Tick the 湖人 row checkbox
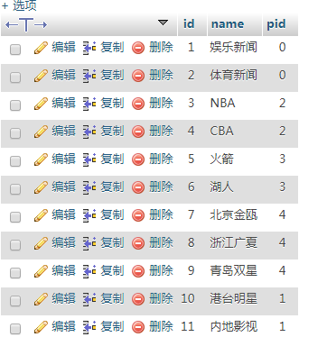 pyautogui.click(x=15, y=189)
